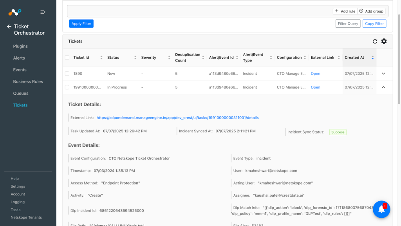Image resolution: width=401 pixels, height=226 pixels.
Task: Open Events in sidebar
Action: [x=20, y=70]
